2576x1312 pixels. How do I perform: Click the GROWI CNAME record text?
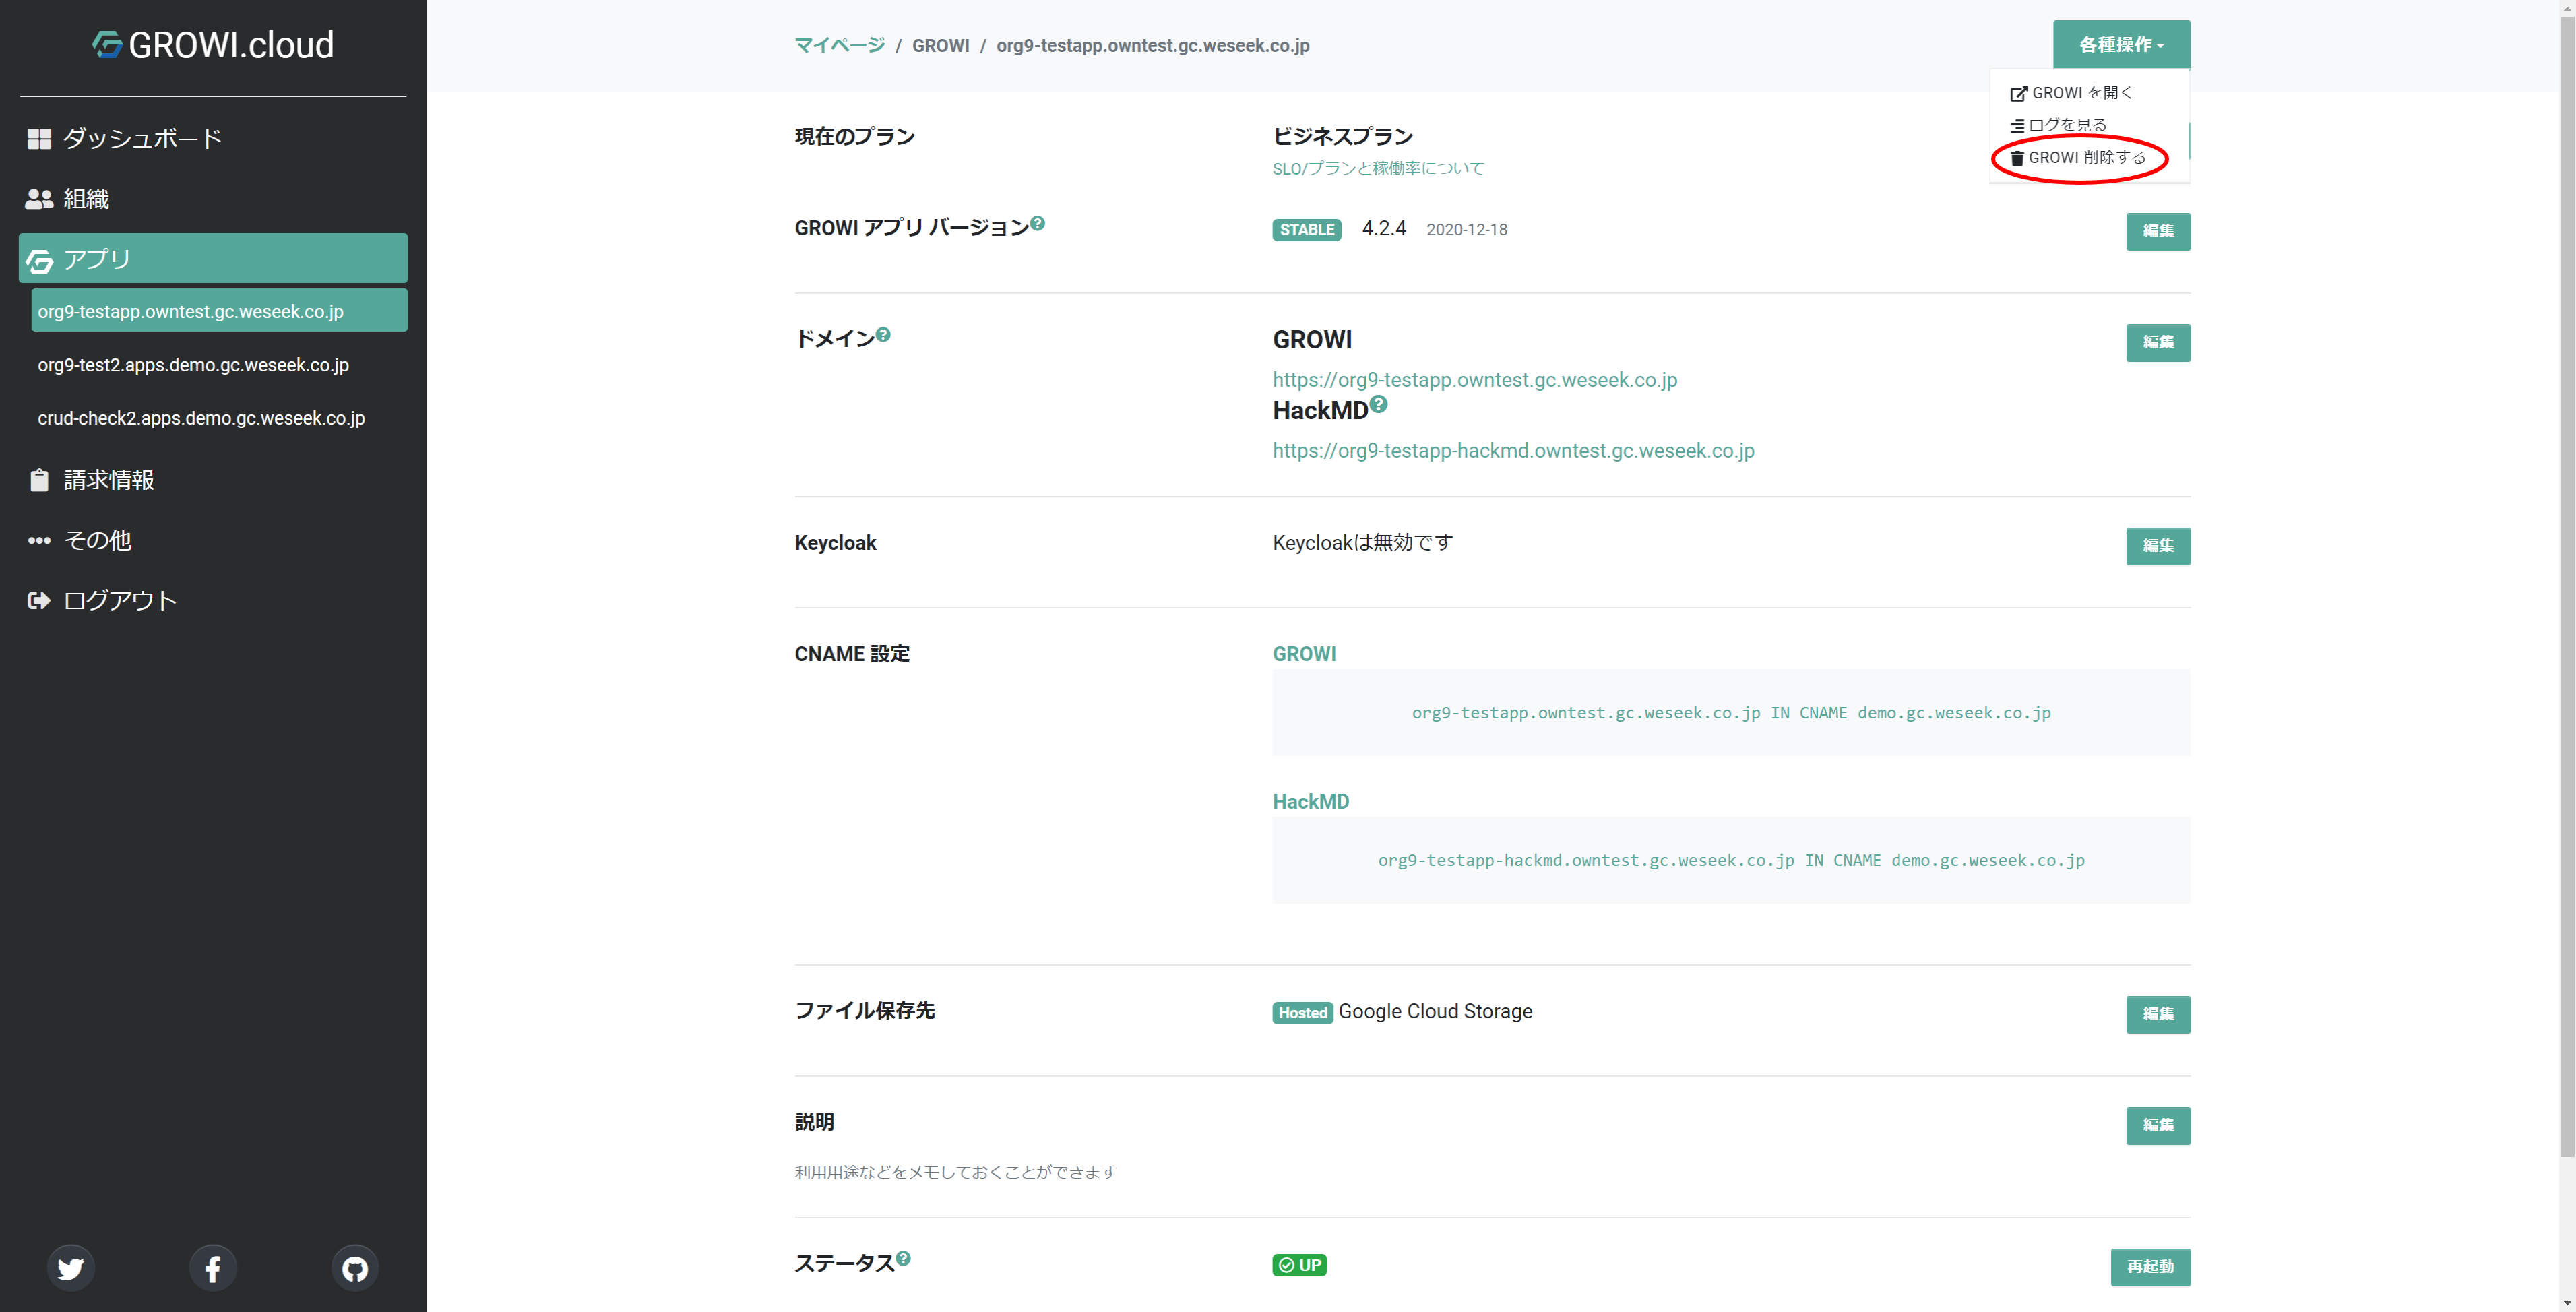click(1731, 713)
